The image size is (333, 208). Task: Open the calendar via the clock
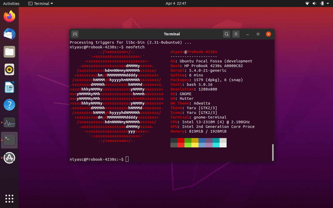(176, 3)
